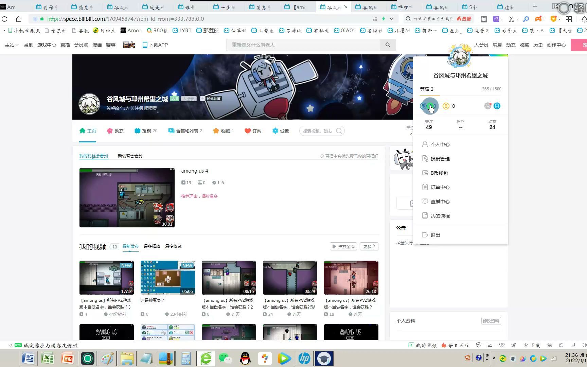Open WeChat from the taskbar
The image size is (587, 367).
[225, 359]
